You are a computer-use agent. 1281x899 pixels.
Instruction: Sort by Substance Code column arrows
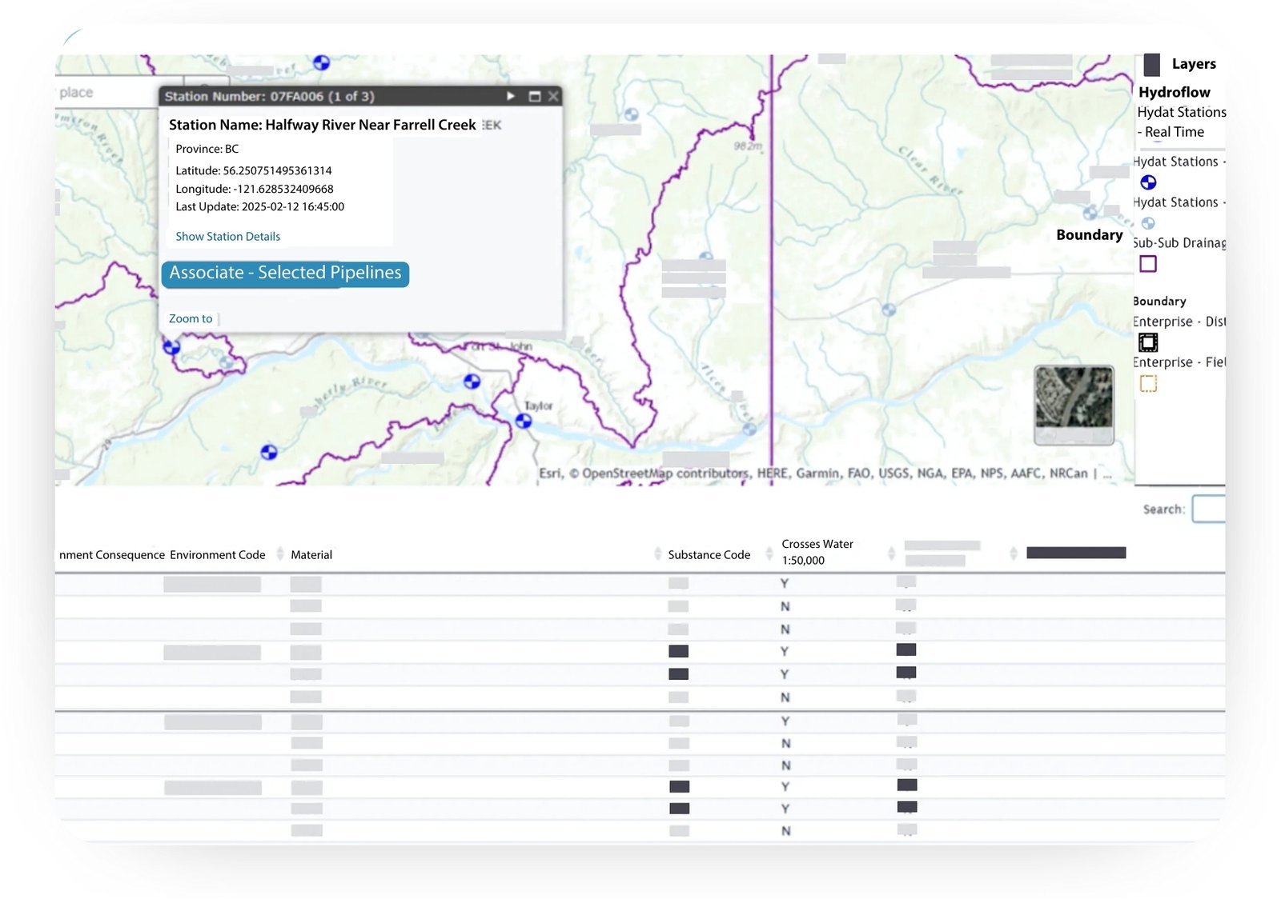click(769, 553)
